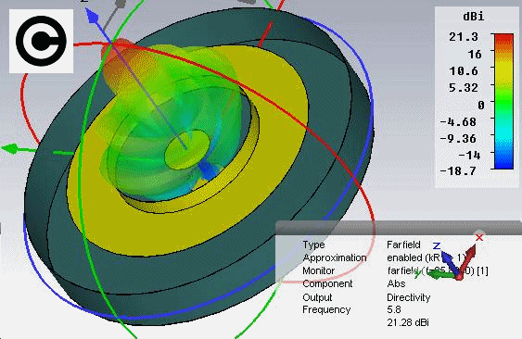Click the Frequency label in info panel
This screenshot has width=522, height=339.
326,309
